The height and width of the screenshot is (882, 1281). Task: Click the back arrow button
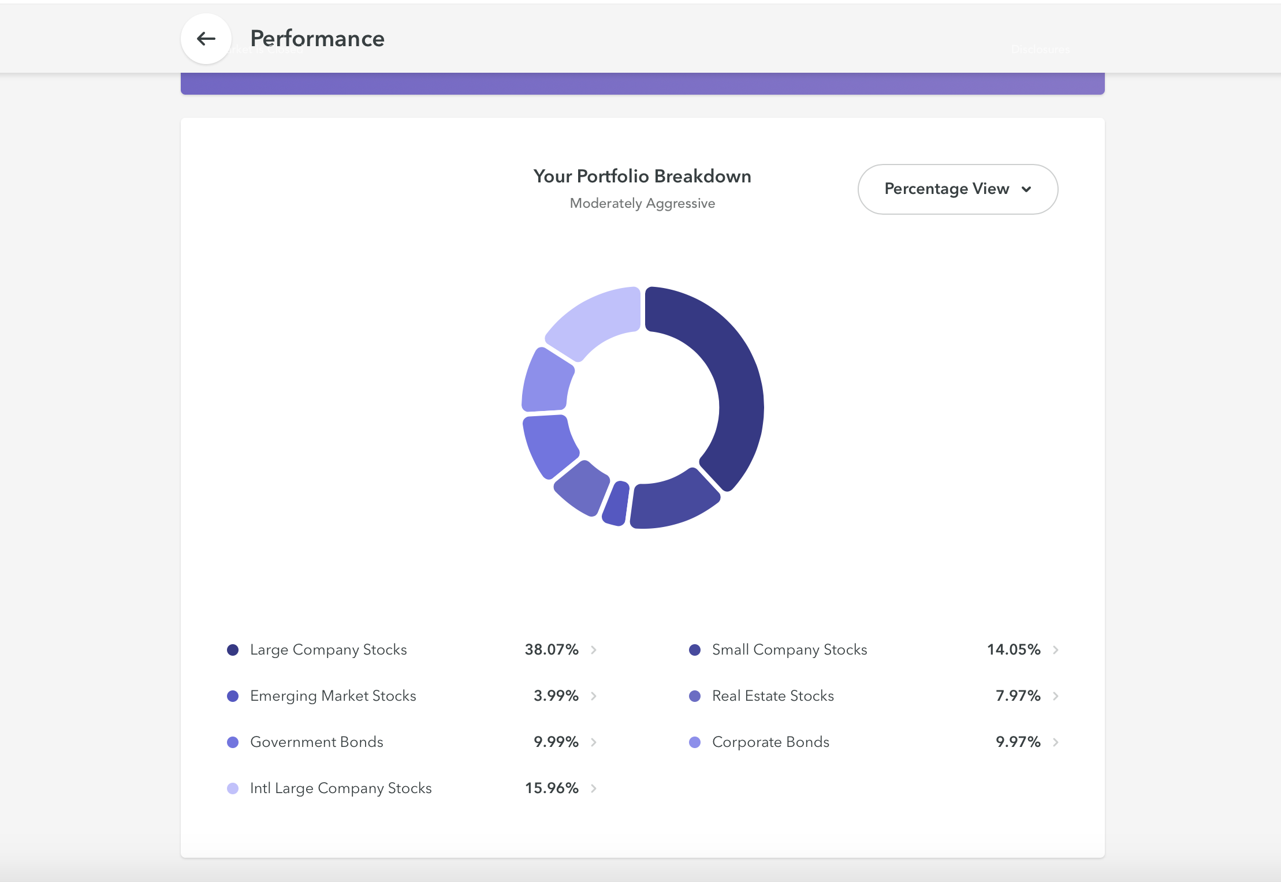click(x=206, y=39)
